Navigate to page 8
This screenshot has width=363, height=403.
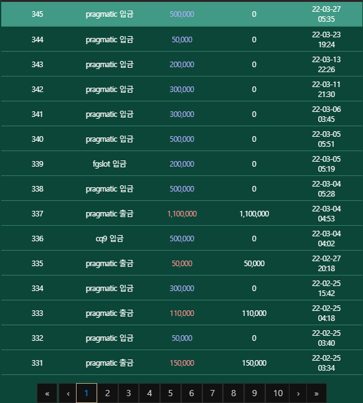tap(233, 393)
